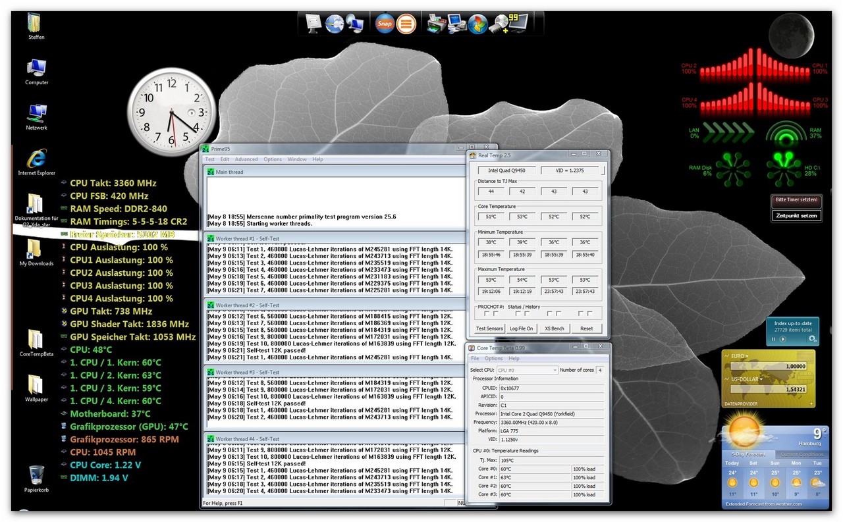Toggle sixth PROCHOT checkbox in Real Temp
Image resolution: width=843 pixels, height=522 pixels.
[x=558, y=313]
